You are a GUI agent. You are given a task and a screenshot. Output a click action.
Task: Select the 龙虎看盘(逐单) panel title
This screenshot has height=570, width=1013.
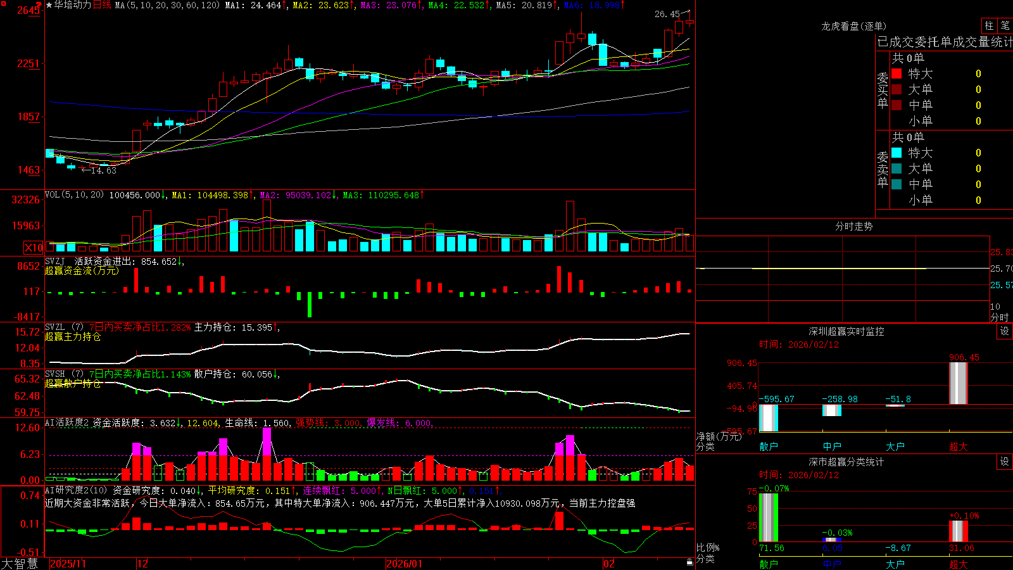click(853, 27)
